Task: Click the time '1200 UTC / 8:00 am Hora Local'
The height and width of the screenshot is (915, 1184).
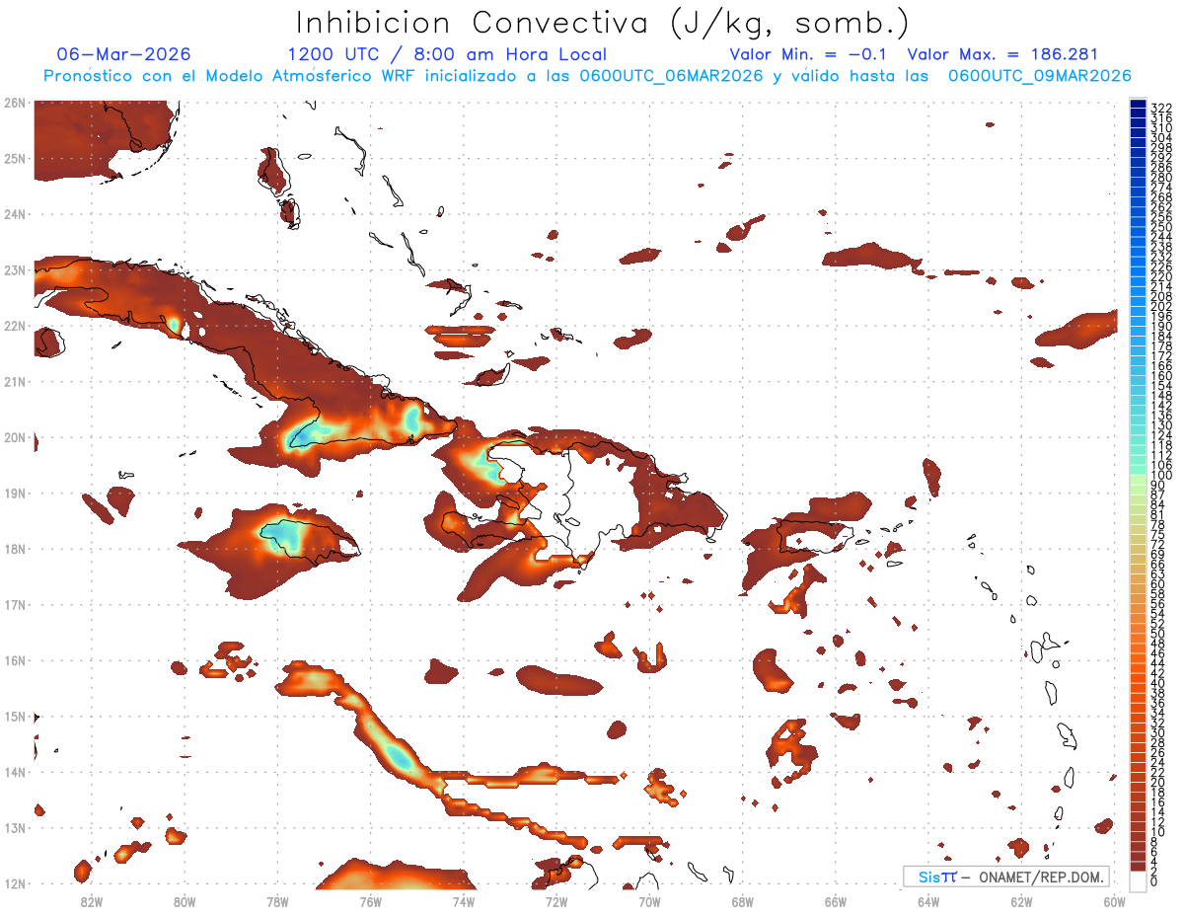Action: [447, 54]
